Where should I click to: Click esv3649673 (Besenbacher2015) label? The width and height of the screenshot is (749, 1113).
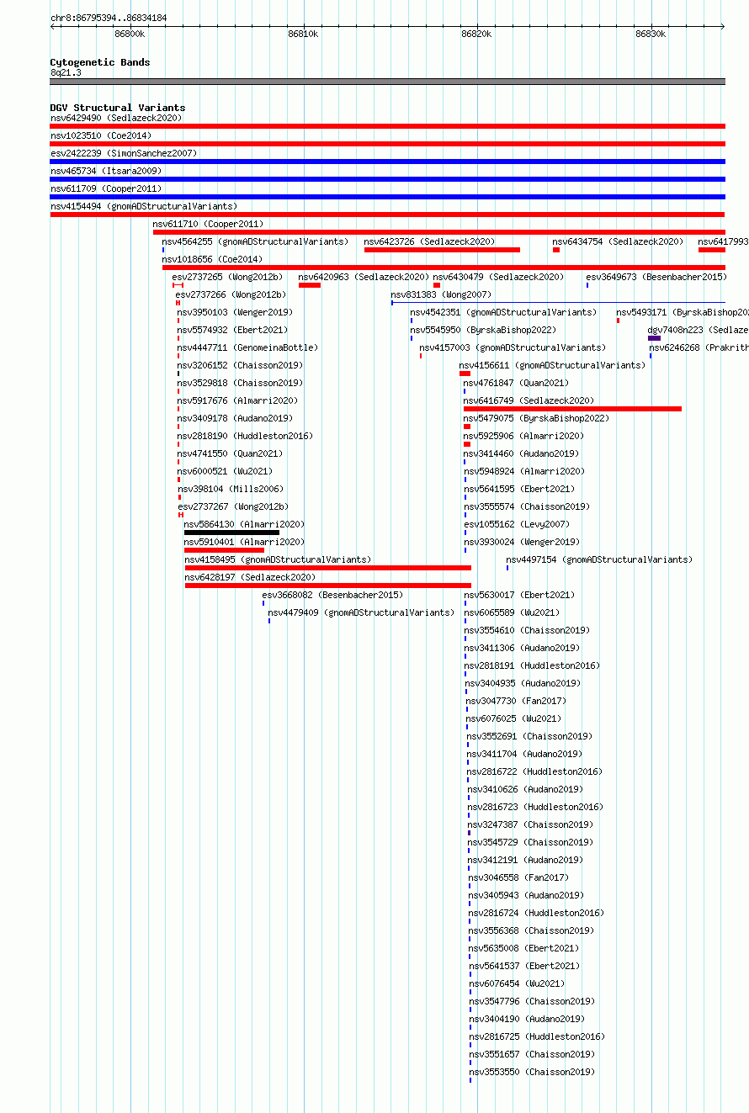[656, 278]
